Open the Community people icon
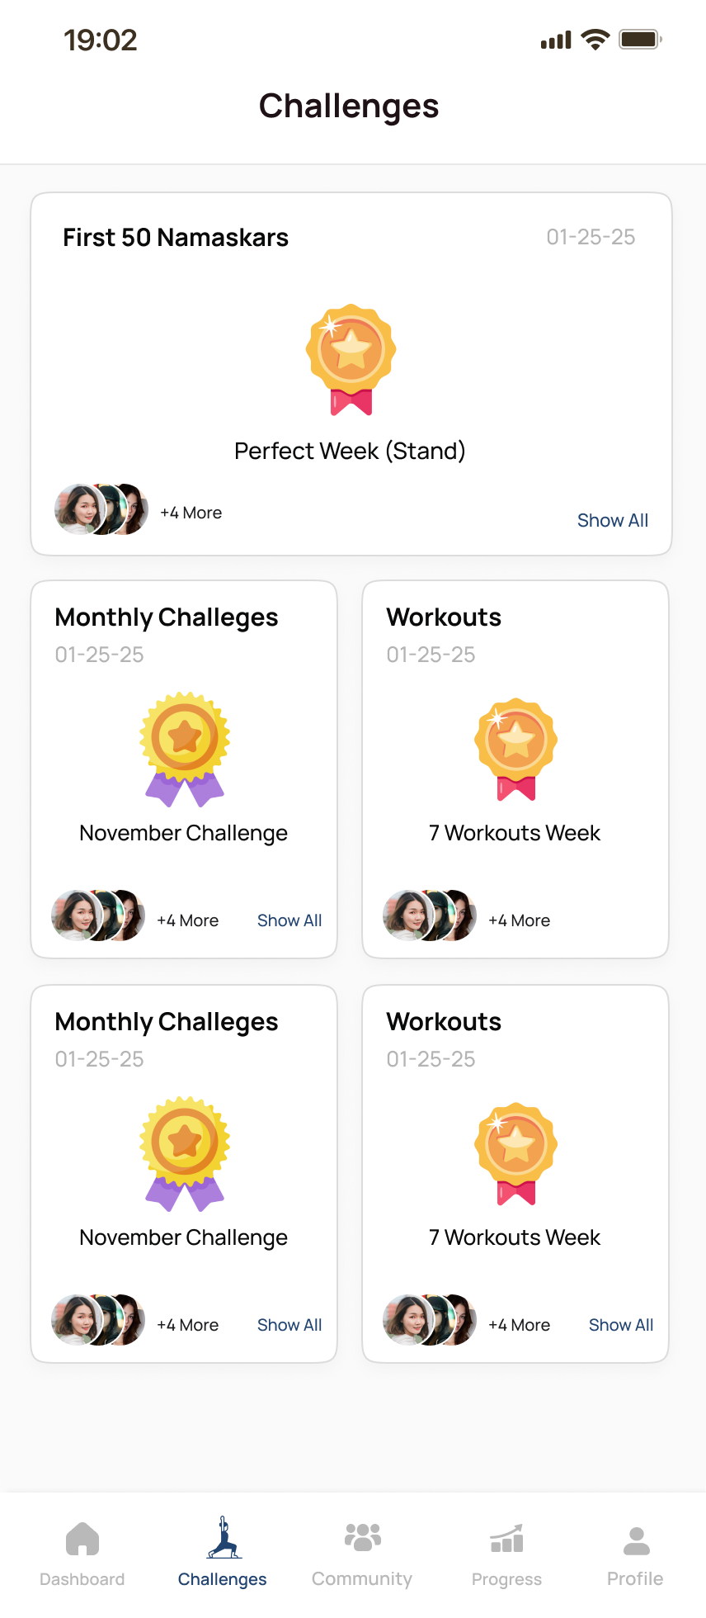706x1618 pixels. [362, 1537]
